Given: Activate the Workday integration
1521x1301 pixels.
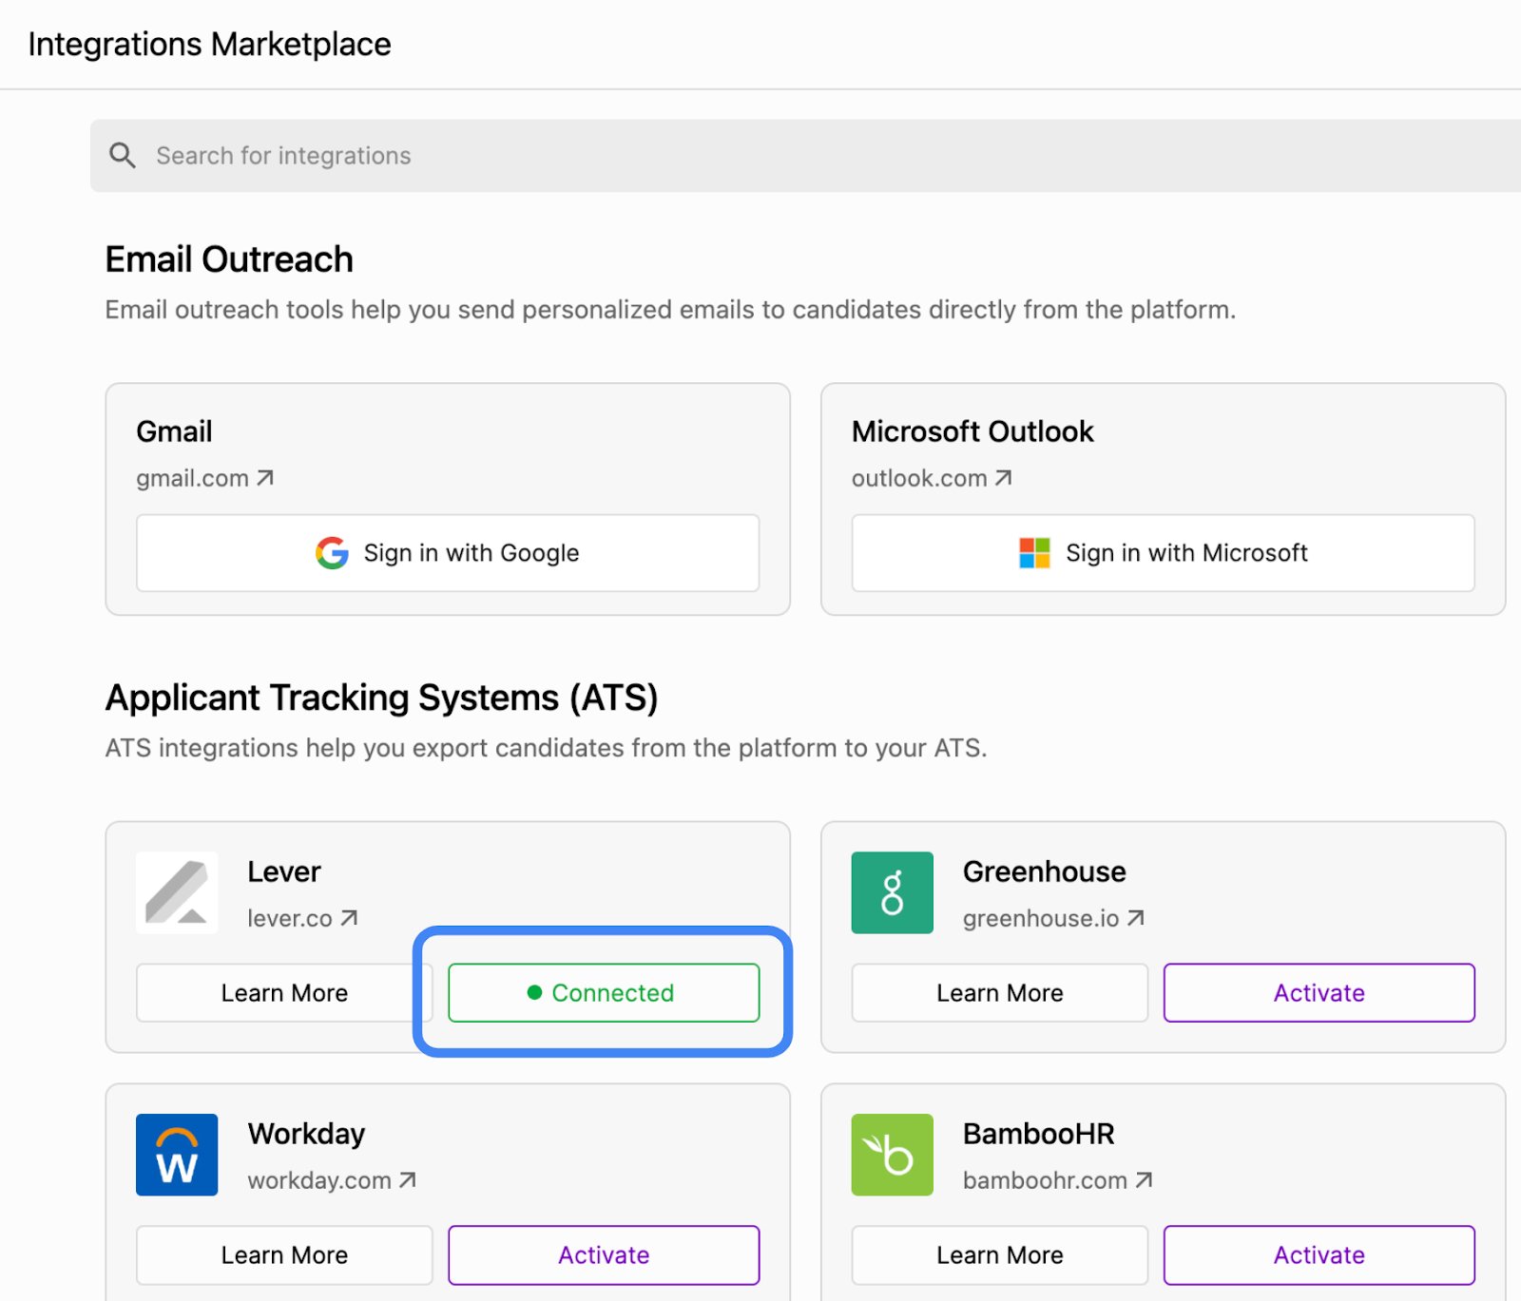Looking at the screenshot, I should (604, 1255).
